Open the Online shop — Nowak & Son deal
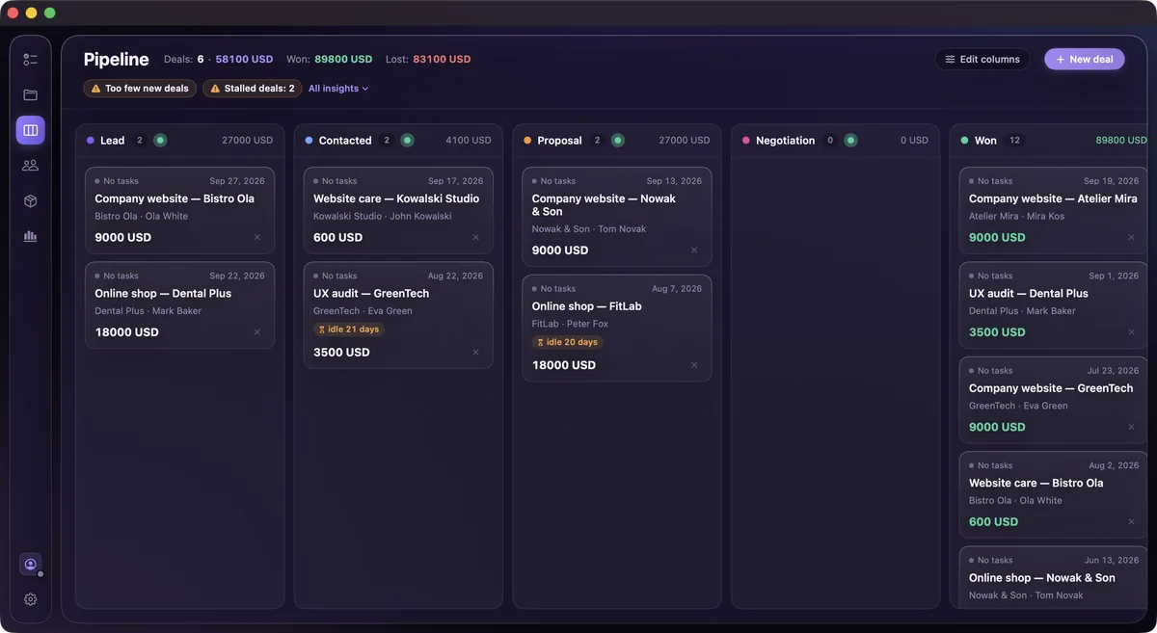The width and height of the screenshot is (1157, 633). (1055, 578)
